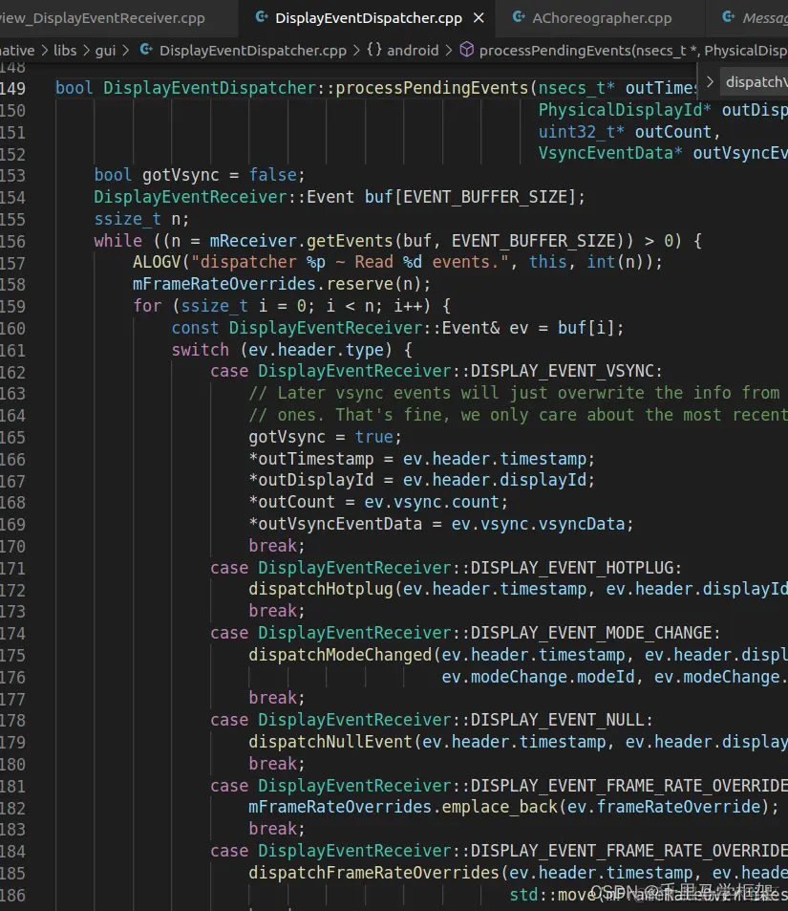
Task: Close the DisplayEventDispatcher.cpp tab
Action: pos(479,18)
